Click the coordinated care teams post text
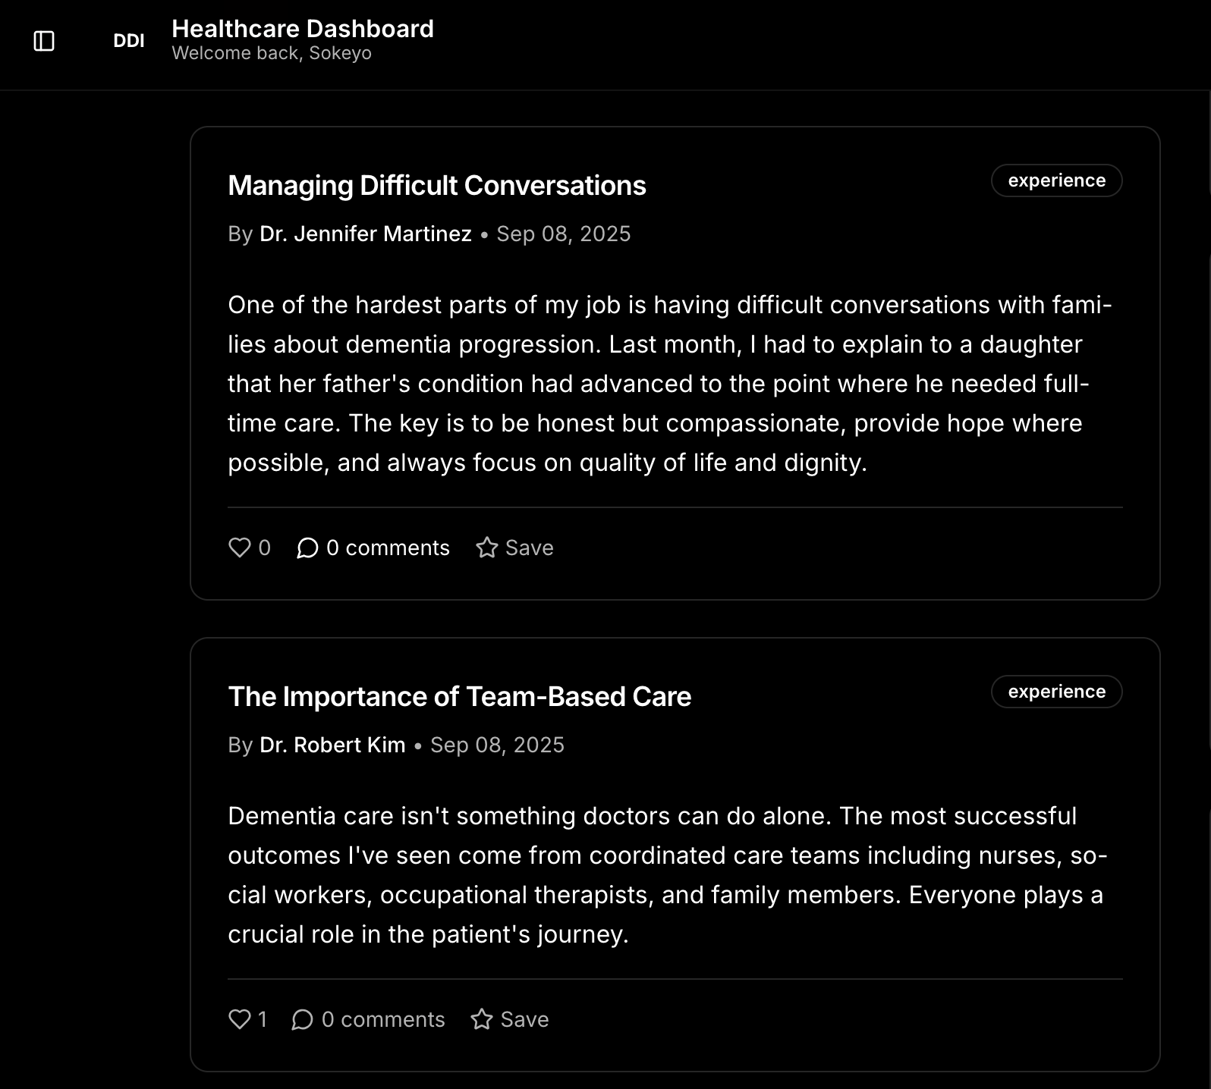 click(668, 875)
